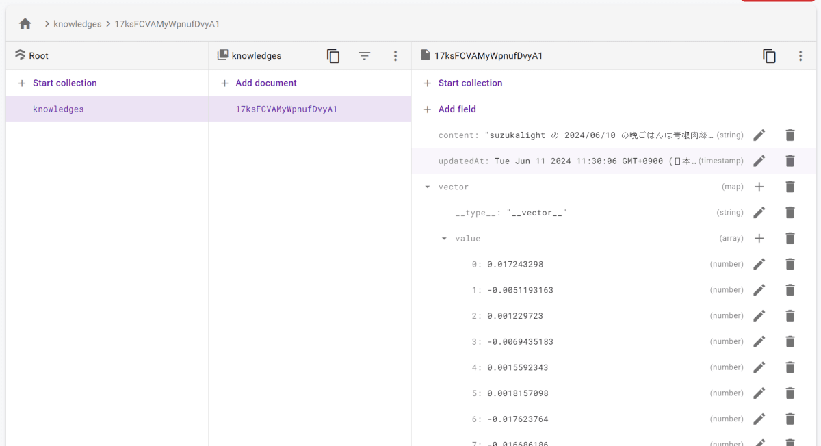Collapse the vector map field
Screen dimensions: 821x446
click(428, 187)
